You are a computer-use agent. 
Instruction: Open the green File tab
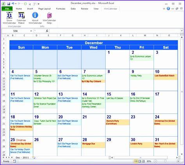7,9
